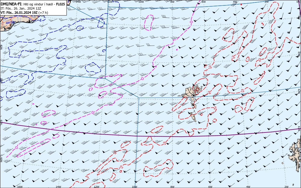Click the "60N" latitude label on left edge
The width and height of the screenshot is (301, 188).
pyautogui.click(x=1, y=160)
